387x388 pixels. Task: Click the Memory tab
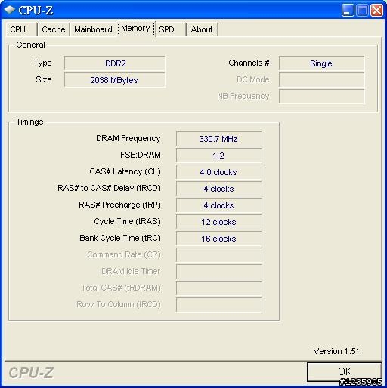coord(136,29)
